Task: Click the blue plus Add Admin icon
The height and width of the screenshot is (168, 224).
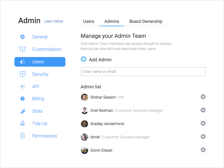Action: click(84, 59)
